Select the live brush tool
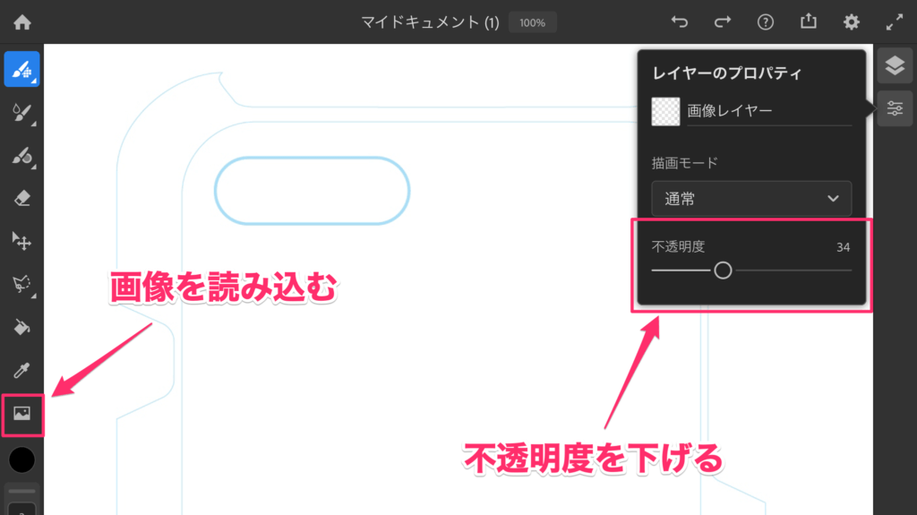This screenshot has height=515, width=917. point(21,113)
